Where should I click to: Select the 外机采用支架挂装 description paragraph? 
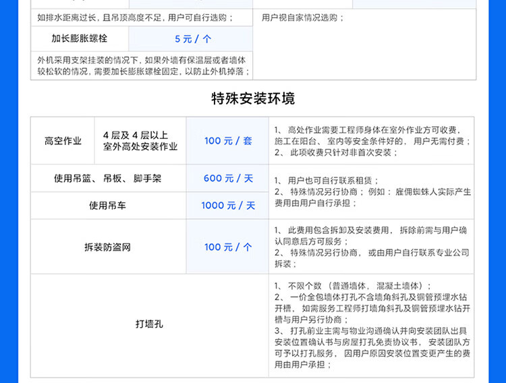(x=143, y=65)
